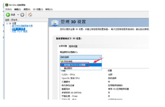Open the 帮助(H) menu
Viewport: 165px width, 107px height.
pos(49,9)
